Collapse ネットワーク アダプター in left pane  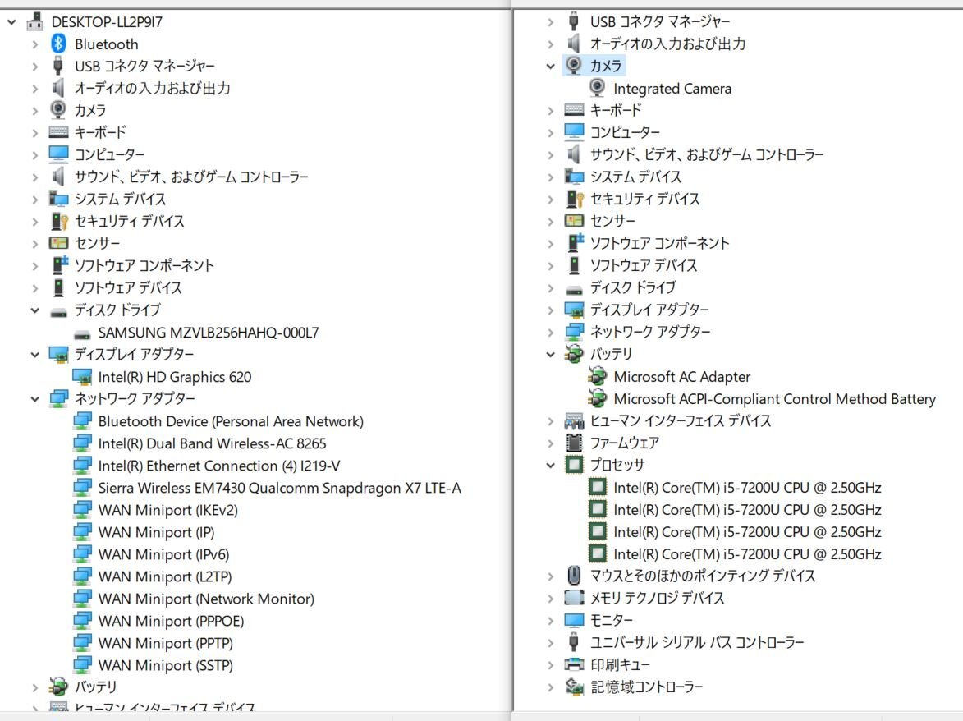pyautogui.click(x=35, y=398)
